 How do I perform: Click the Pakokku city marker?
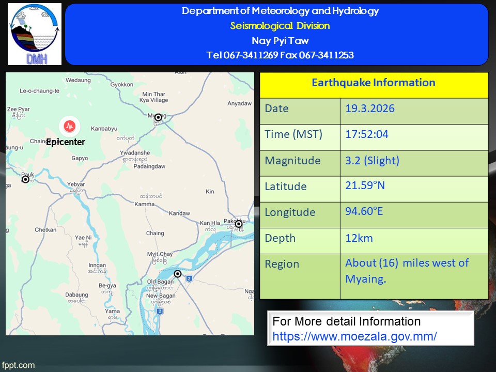pyautogui.click(x=239, y=224)
